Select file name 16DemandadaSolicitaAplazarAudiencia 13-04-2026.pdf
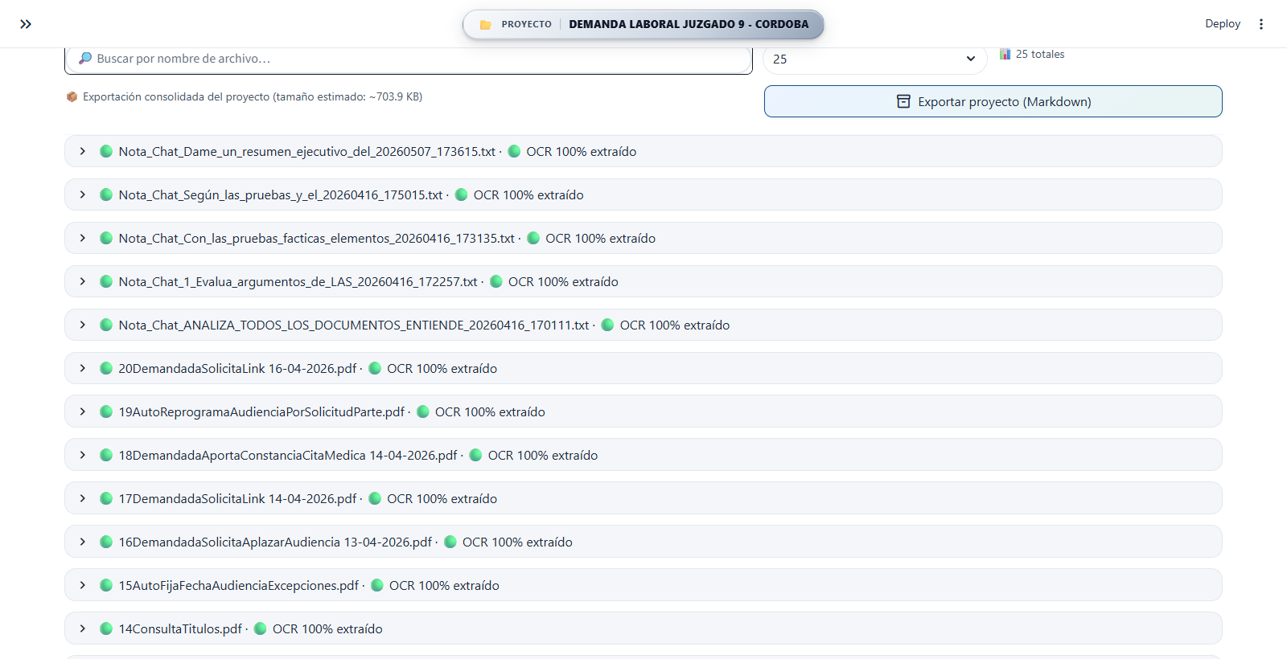The width and height of the screenshot is (1287, 659). [x=275, y=542]
